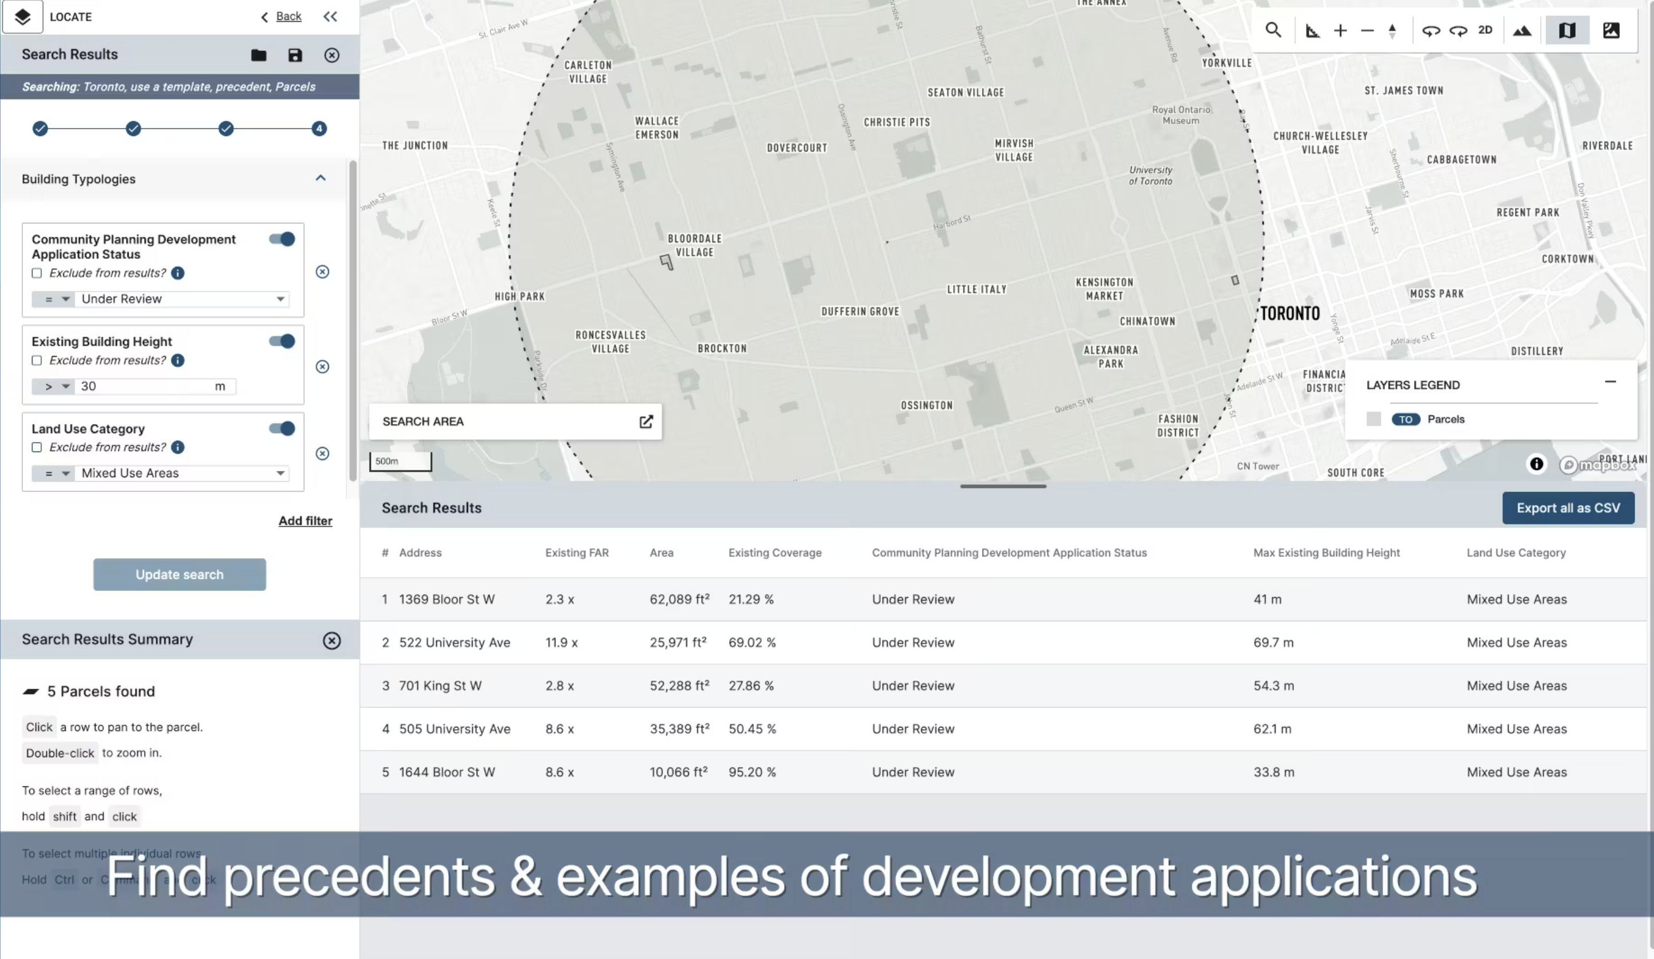Remove the Land Use Category filter
The image size is (1654, 959).
(x=322, y=454)
